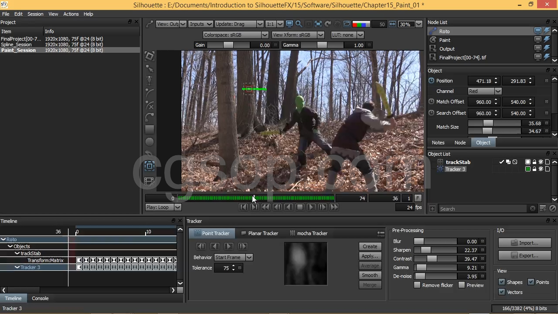The image size is (558, 314).
Task: Click the transform tool icon in the left toolbar
Action: point(150,57)
